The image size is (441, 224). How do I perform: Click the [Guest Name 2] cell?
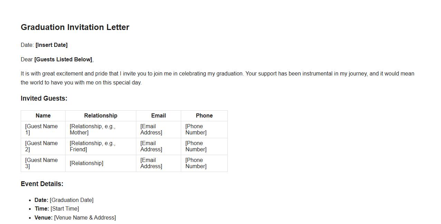(41, 146)
